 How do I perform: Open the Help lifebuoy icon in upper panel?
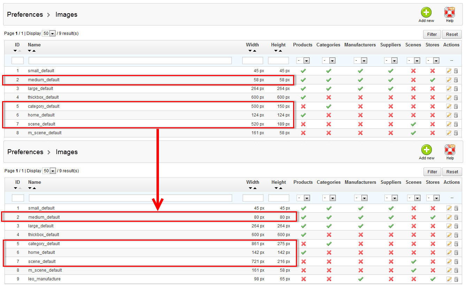tap(450, 13)
